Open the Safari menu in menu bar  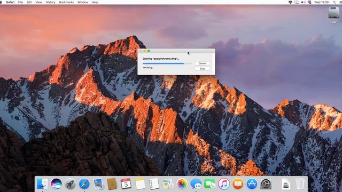(10, 2)
